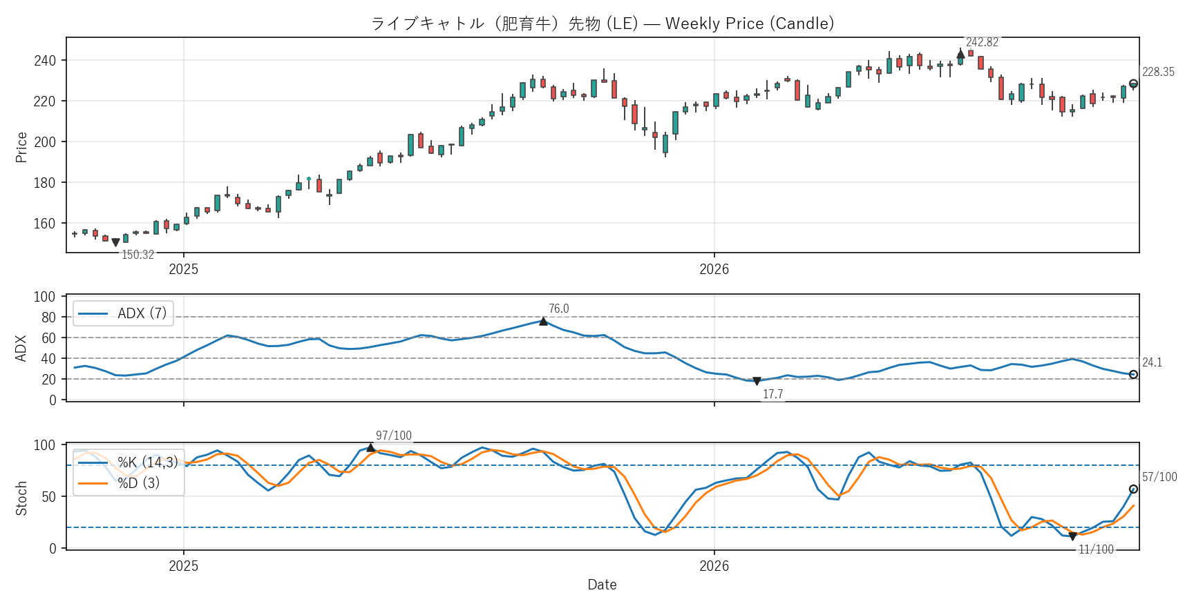Click the 24.1 latest ADX value
This screenshot has height=606, width=1194.
[x=1152, y=362]
